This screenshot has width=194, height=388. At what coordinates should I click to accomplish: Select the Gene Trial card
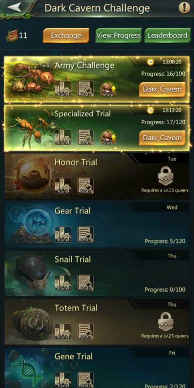pyautogui.click(x=97, y=368)
